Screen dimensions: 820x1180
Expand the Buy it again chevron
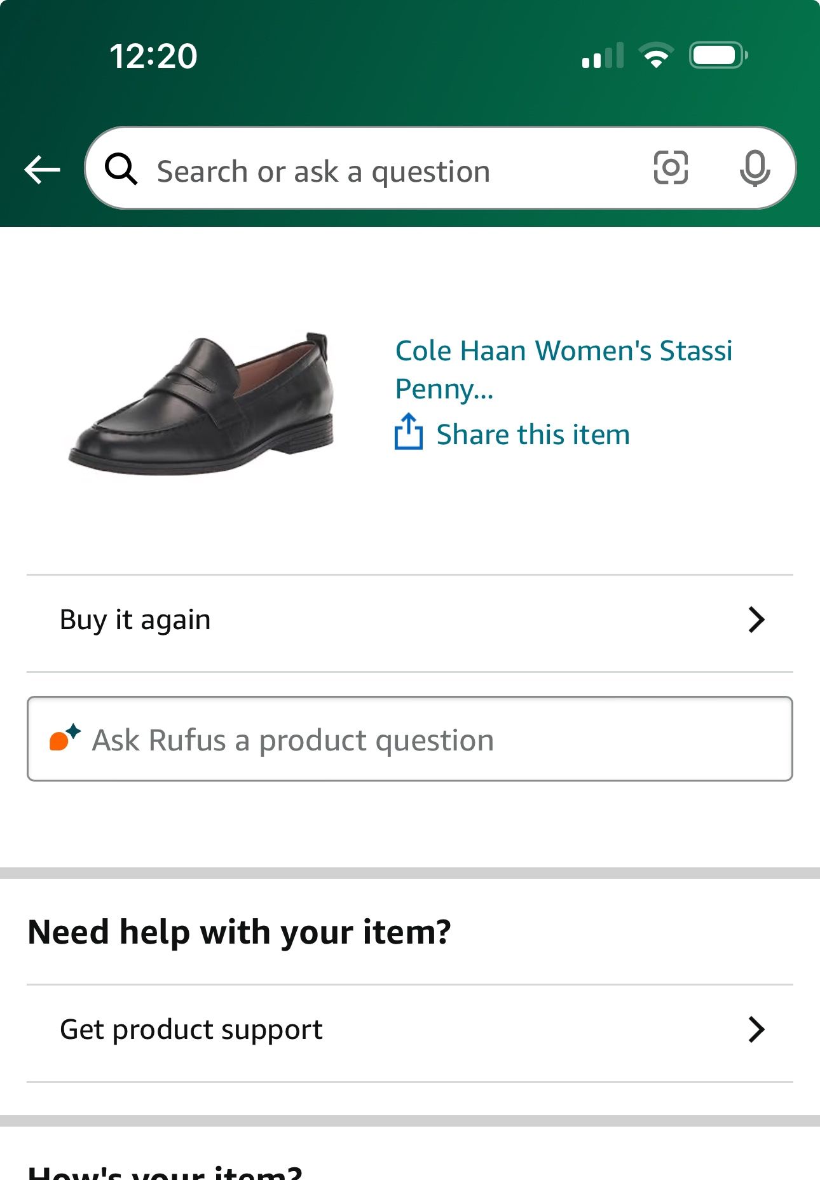tap(756, 620)
